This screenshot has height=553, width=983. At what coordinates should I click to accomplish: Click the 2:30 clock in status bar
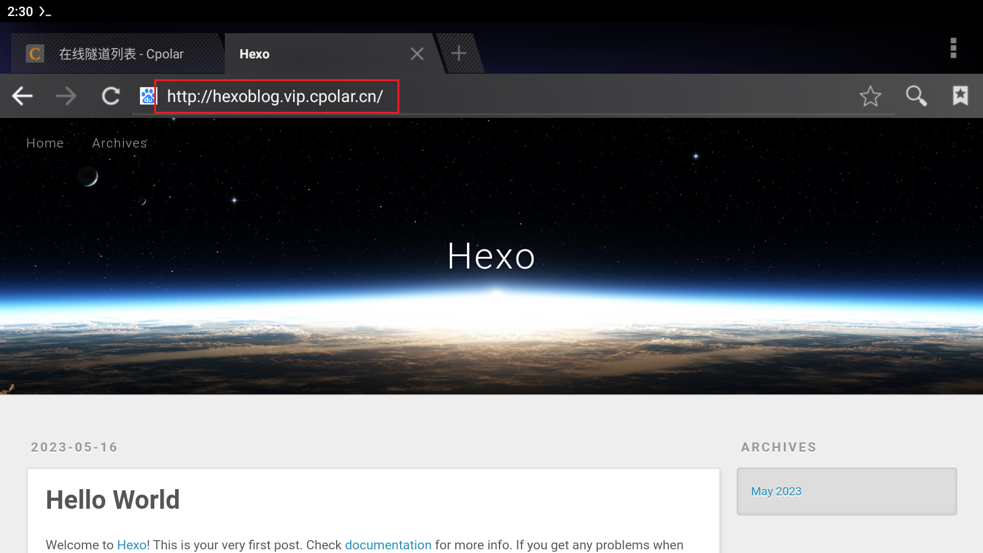coord(20,12)
